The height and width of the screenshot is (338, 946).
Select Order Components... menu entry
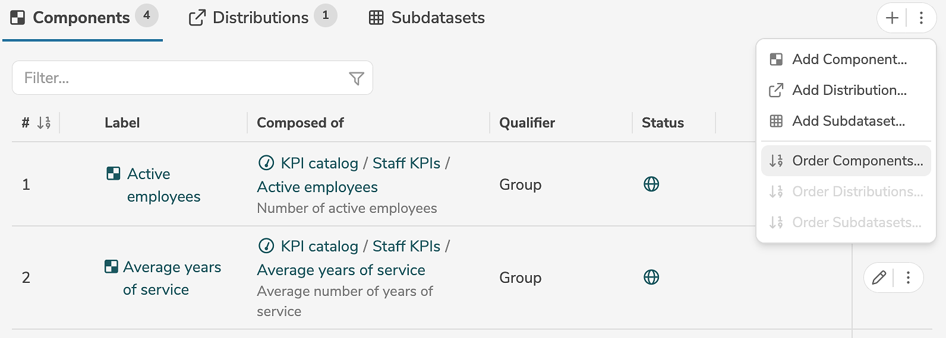tap(857, 161)
